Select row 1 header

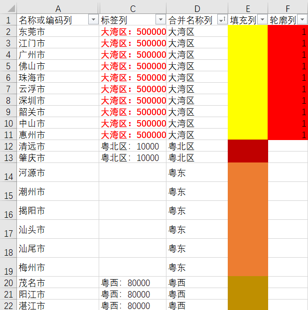(8, 20)
